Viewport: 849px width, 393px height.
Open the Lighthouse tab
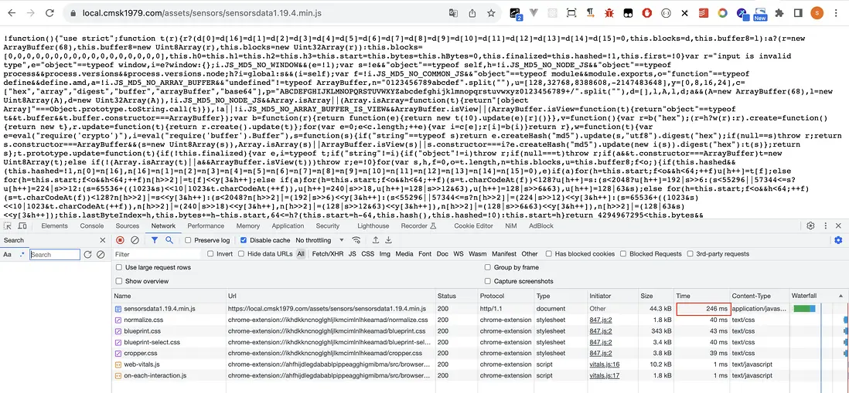point(373,226)
